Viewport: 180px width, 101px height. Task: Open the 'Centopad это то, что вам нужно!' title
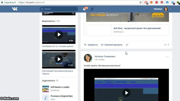pos(58,46)
